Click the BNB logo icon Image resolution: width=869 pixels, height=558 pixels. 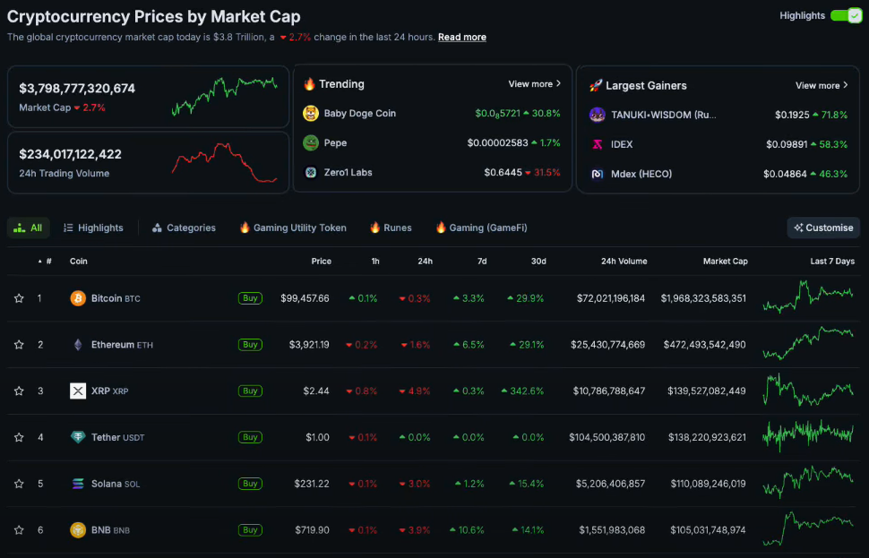click(x=78, y=530)
